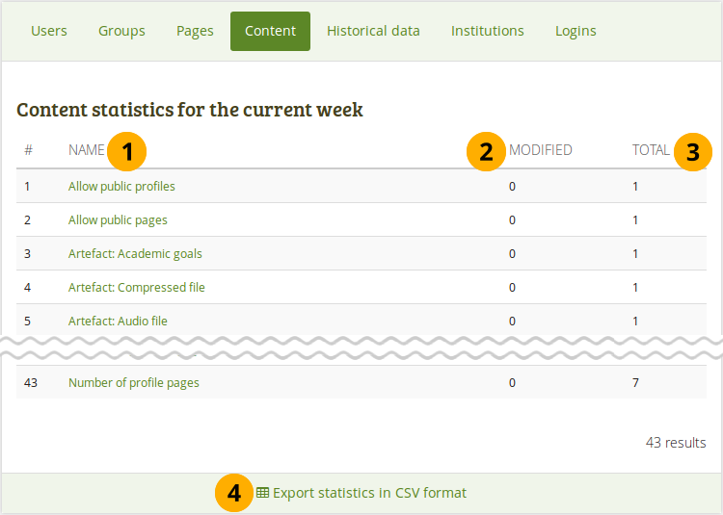
Task: Open Artefact: Academic goals entry
Action: click(x=135, y=254)
